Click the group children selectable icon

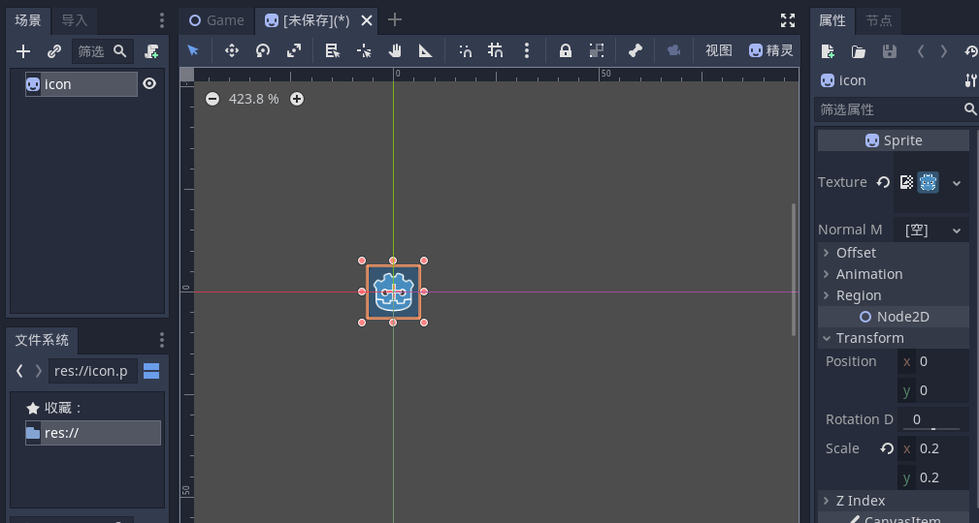(597, 50)
